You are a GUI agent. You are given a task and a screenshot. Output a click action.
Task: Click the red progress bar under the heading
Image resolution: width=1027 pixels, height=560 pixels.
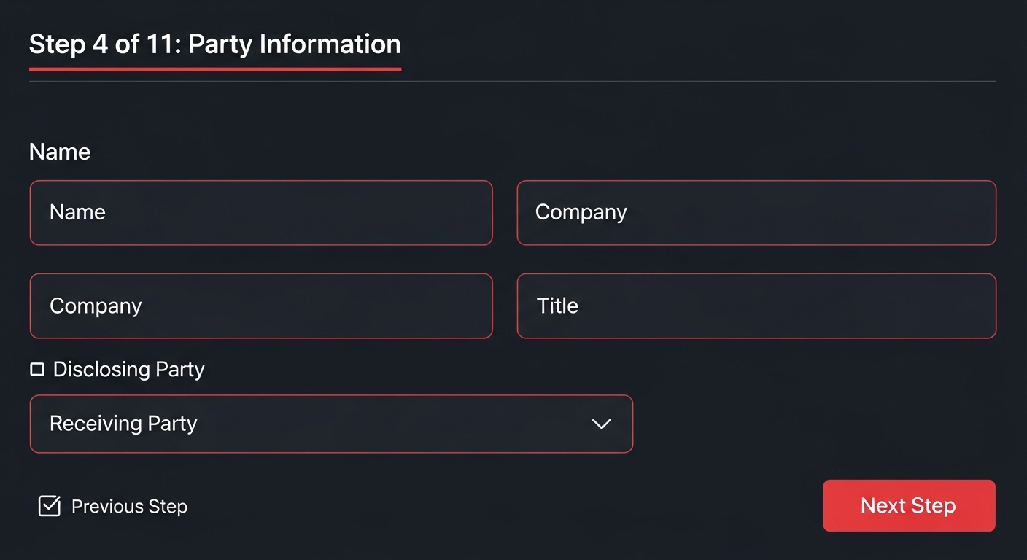click(x=214, y=70)
